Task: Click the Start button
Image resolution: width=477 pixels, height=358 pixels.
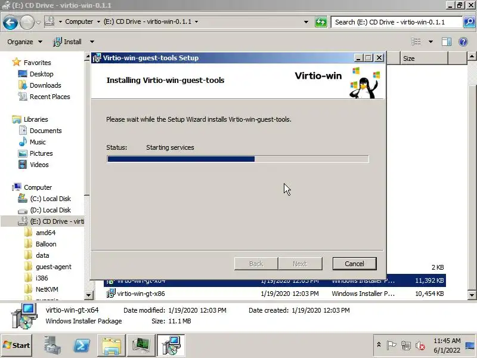Action: [17, 345]
